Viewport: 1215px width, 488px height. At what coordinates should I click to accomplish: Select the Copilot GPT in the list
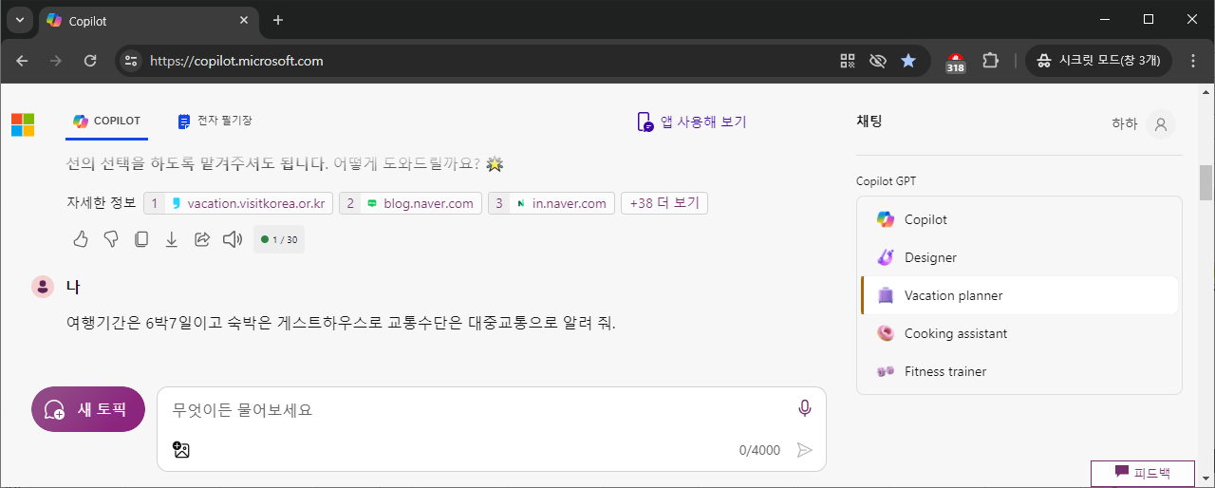pyautogui.click(x=1019, y=219)
